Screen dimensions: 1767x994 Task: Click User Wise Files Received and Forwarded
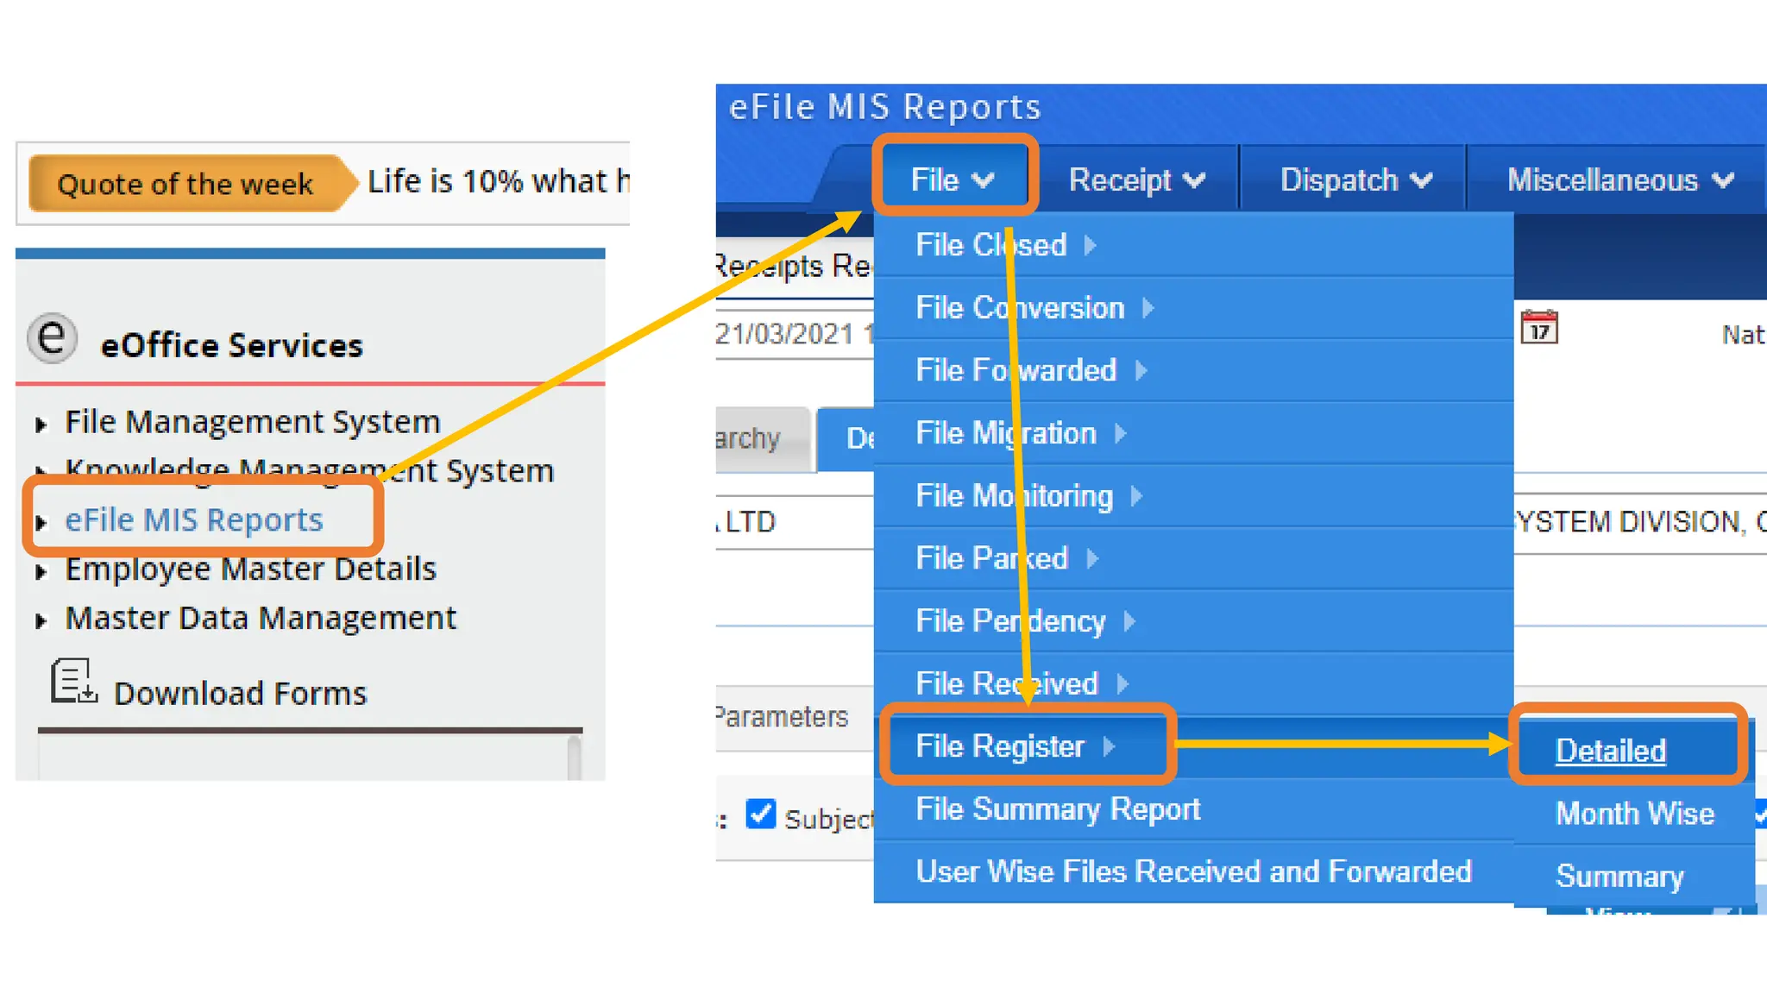(1193, 871)
